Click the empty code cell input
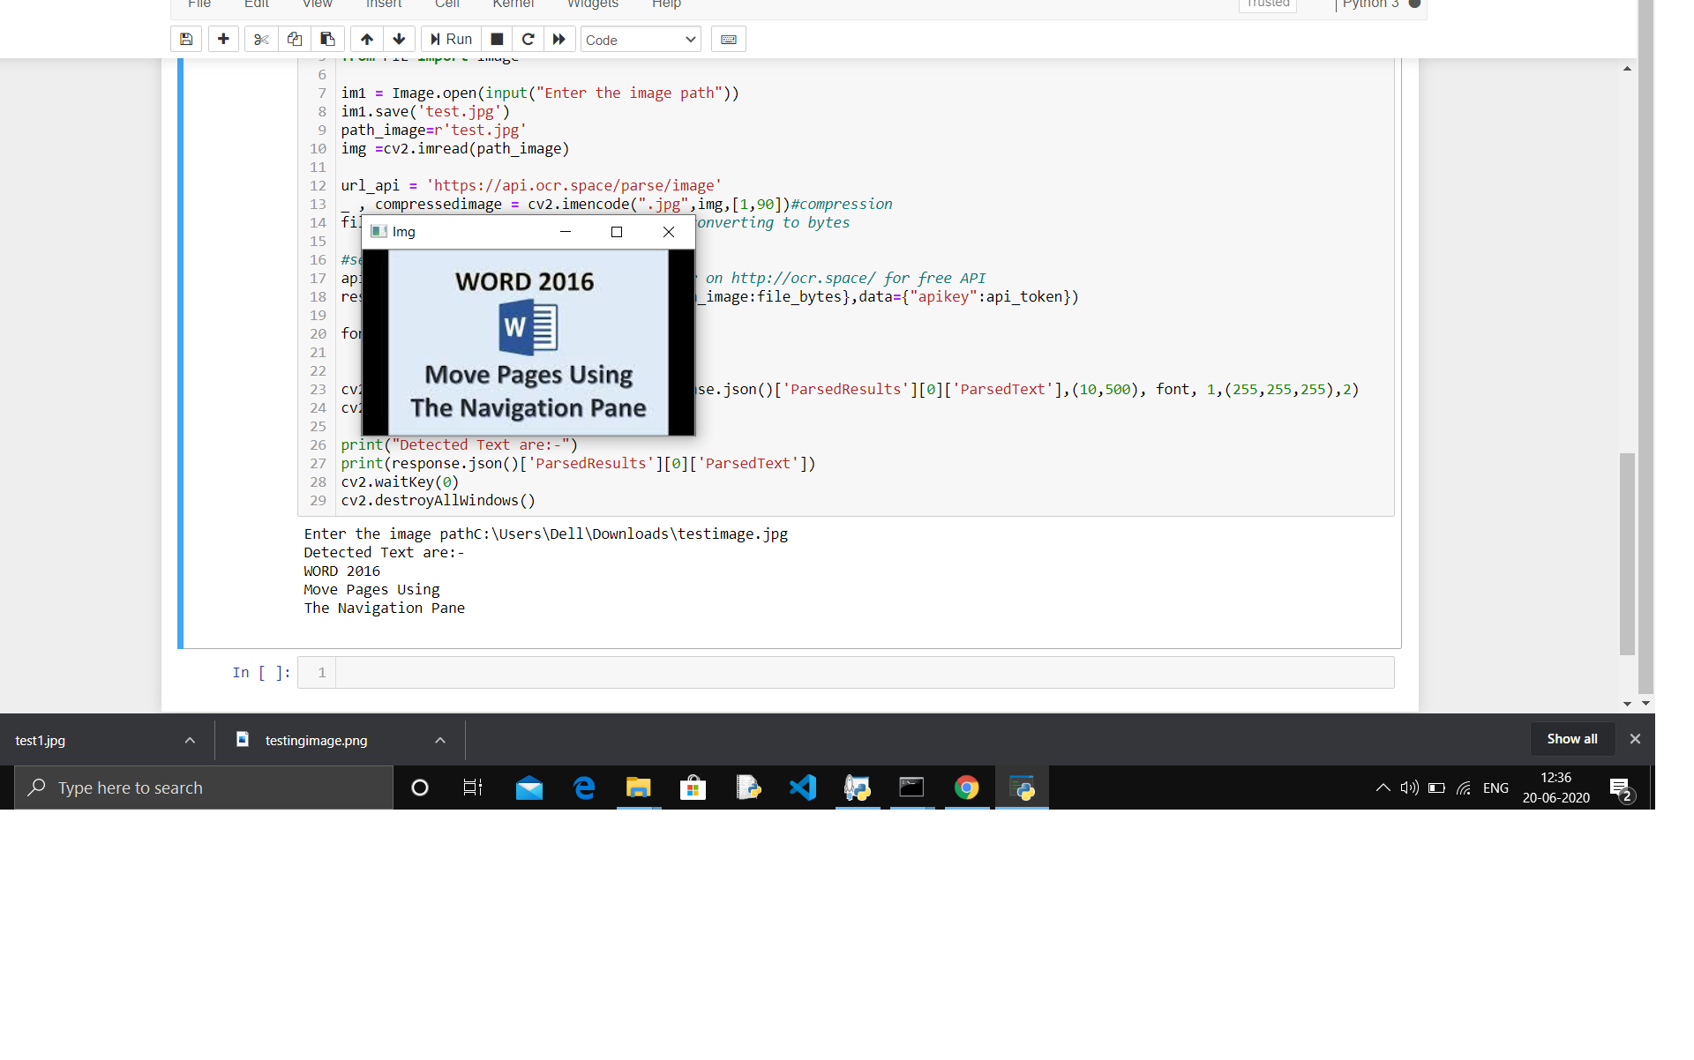This screenshot has width=1694, height=1060. 863,673
